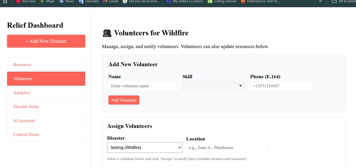Viewport: 356px width, 167px height.
Task: Open the AI Assistant page
Action: pos(46,120)
